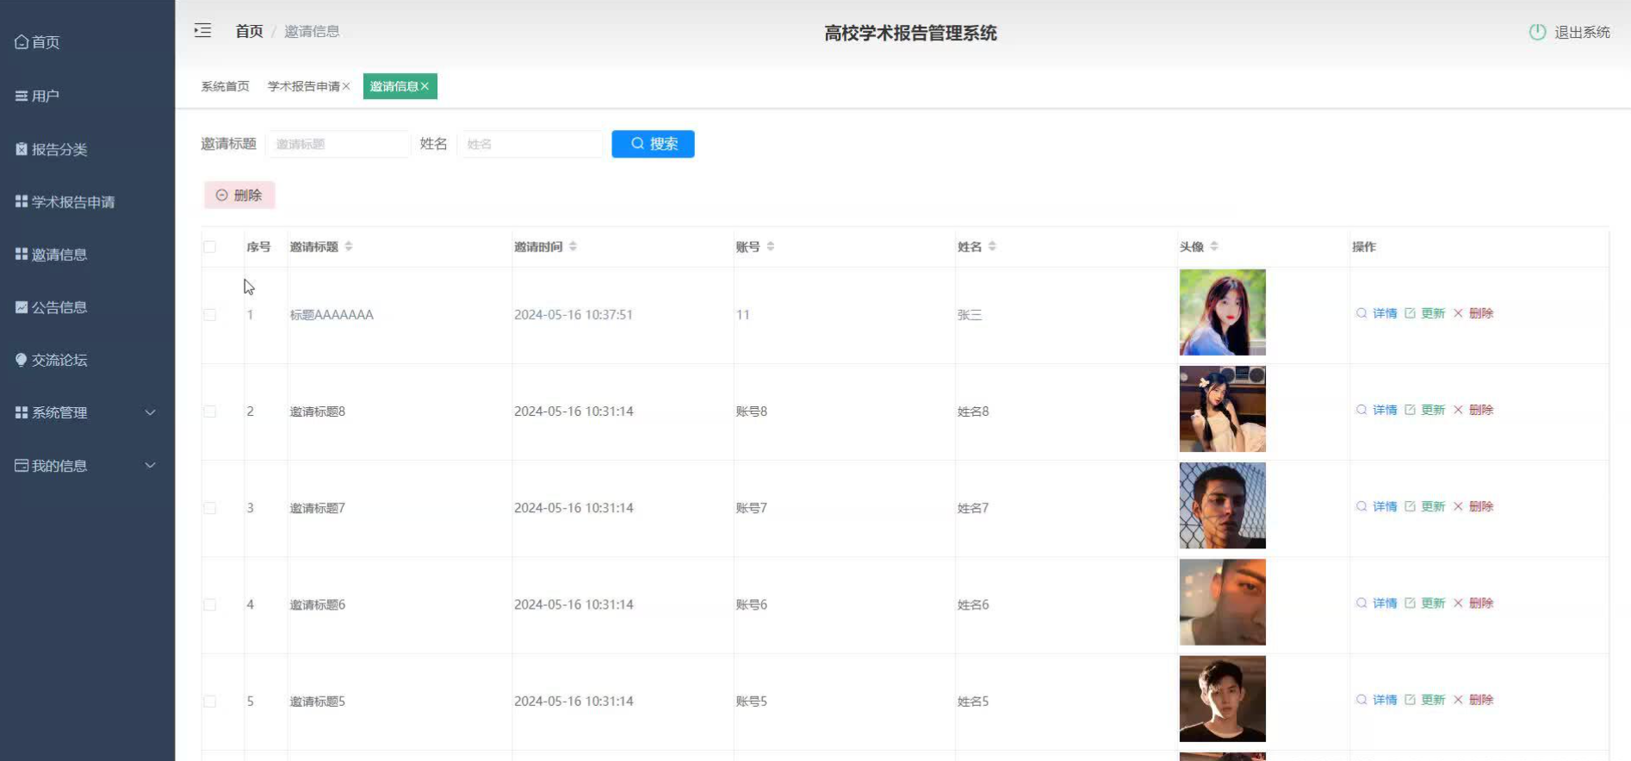Click the 姓名 search input field
Screen dimensions: 1631x761
click(530, 144)
